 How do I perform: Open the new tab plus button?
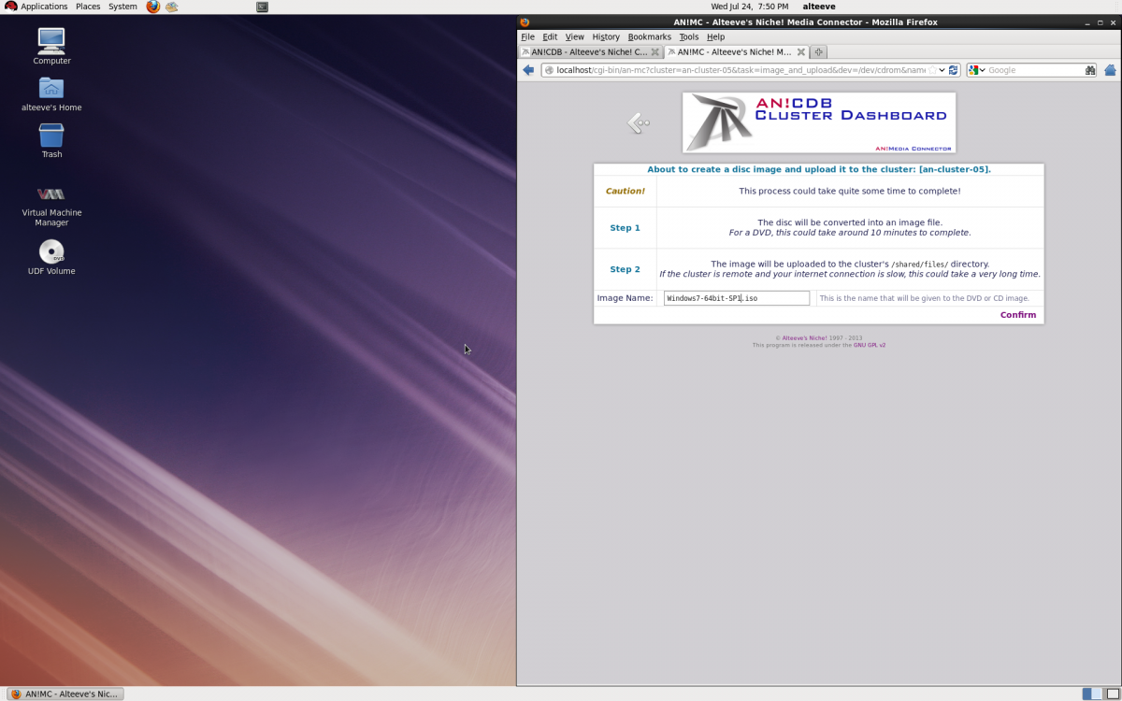tap(818, 52)
